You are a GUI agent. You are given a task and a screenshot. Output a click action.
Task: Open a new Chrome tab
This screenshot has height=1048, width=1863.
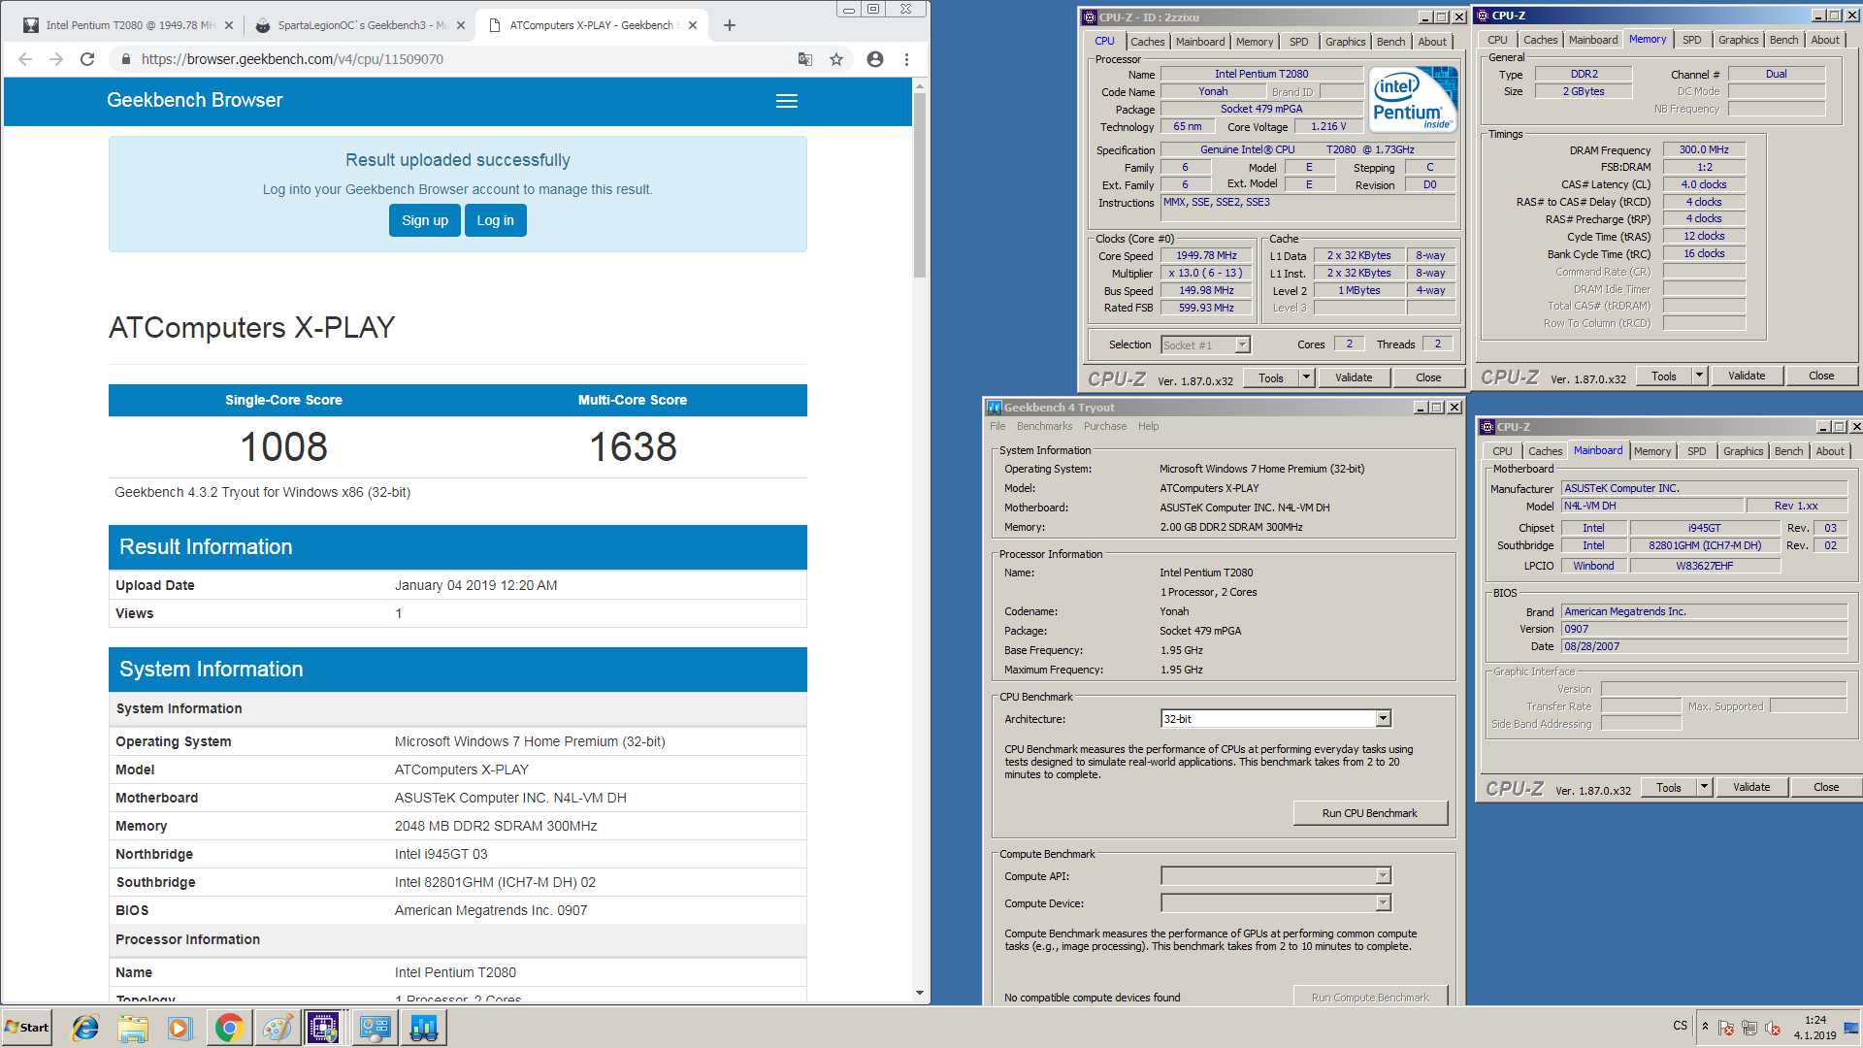[730, 25]
